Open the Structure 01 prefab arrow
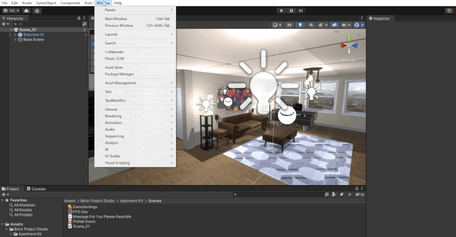The width and height of the screenshot is (456, 237). 86,34
